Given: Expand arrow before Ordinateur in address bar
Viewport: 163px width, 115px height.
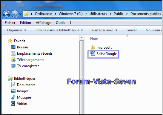Looking at the screenshot, I should pos(32,14).
